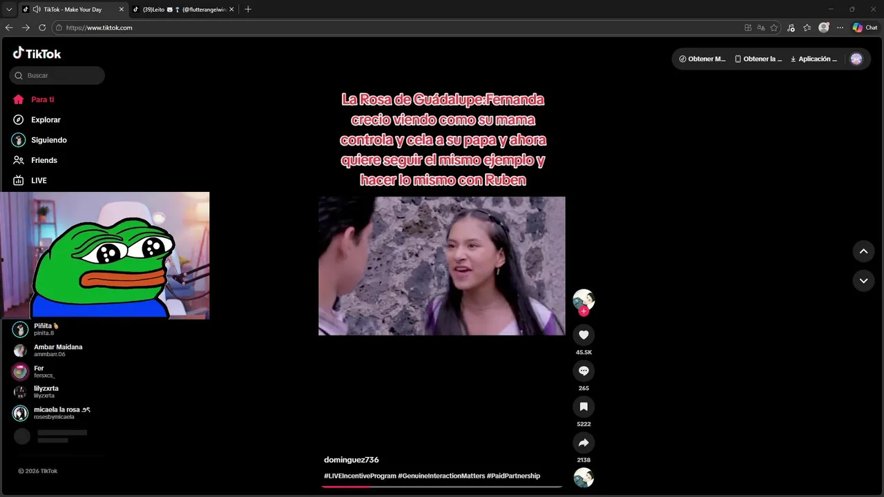Click the site lock icon

[59, 28]
